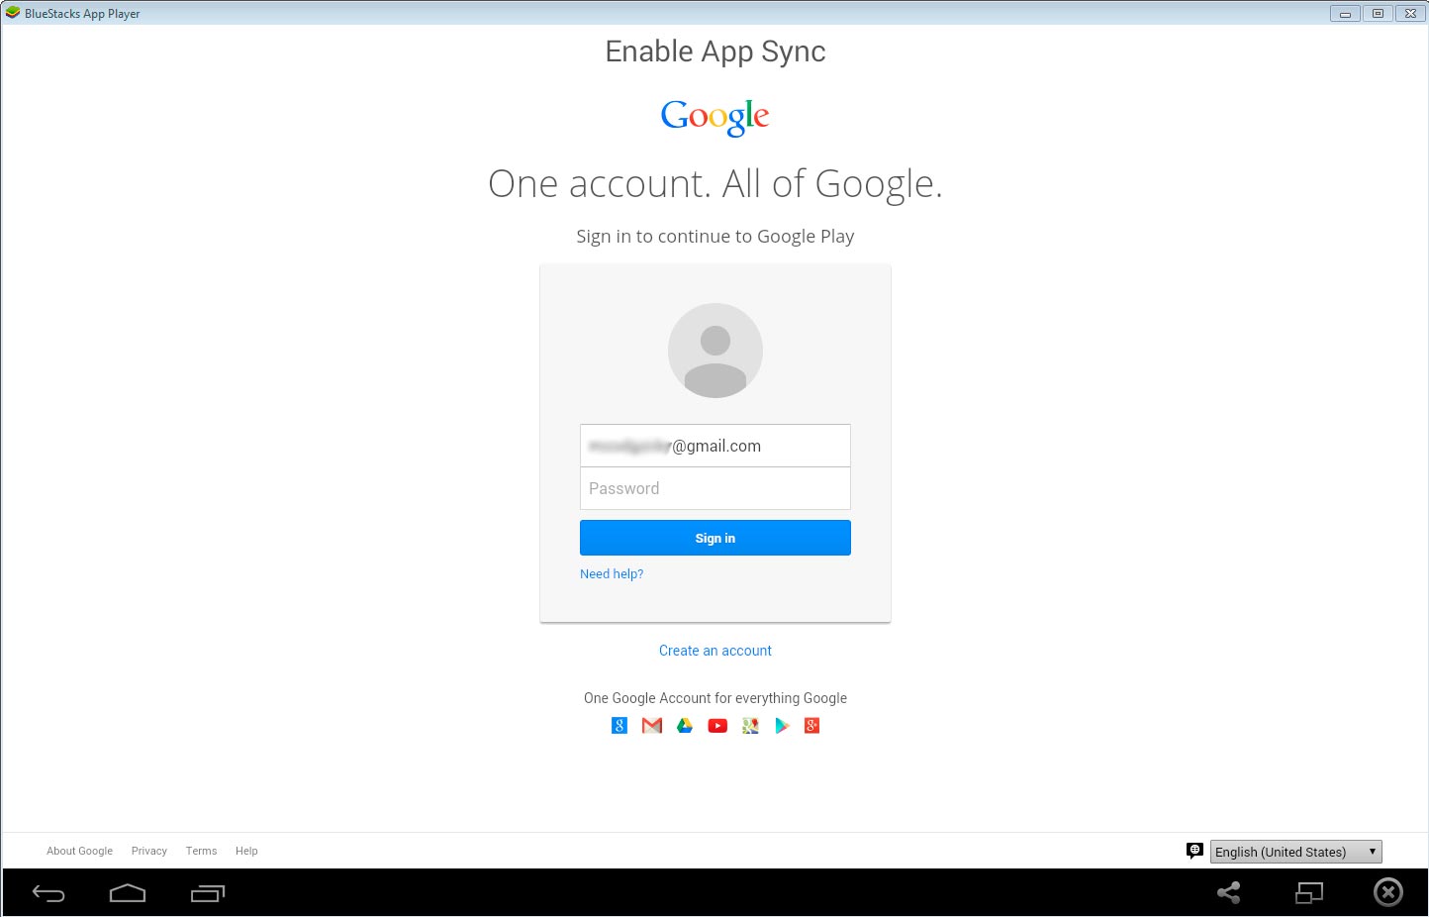Screen dimensions: 1429x917
Task: Click the full screen toggle icon
Action: click(x=1309, y=892)
